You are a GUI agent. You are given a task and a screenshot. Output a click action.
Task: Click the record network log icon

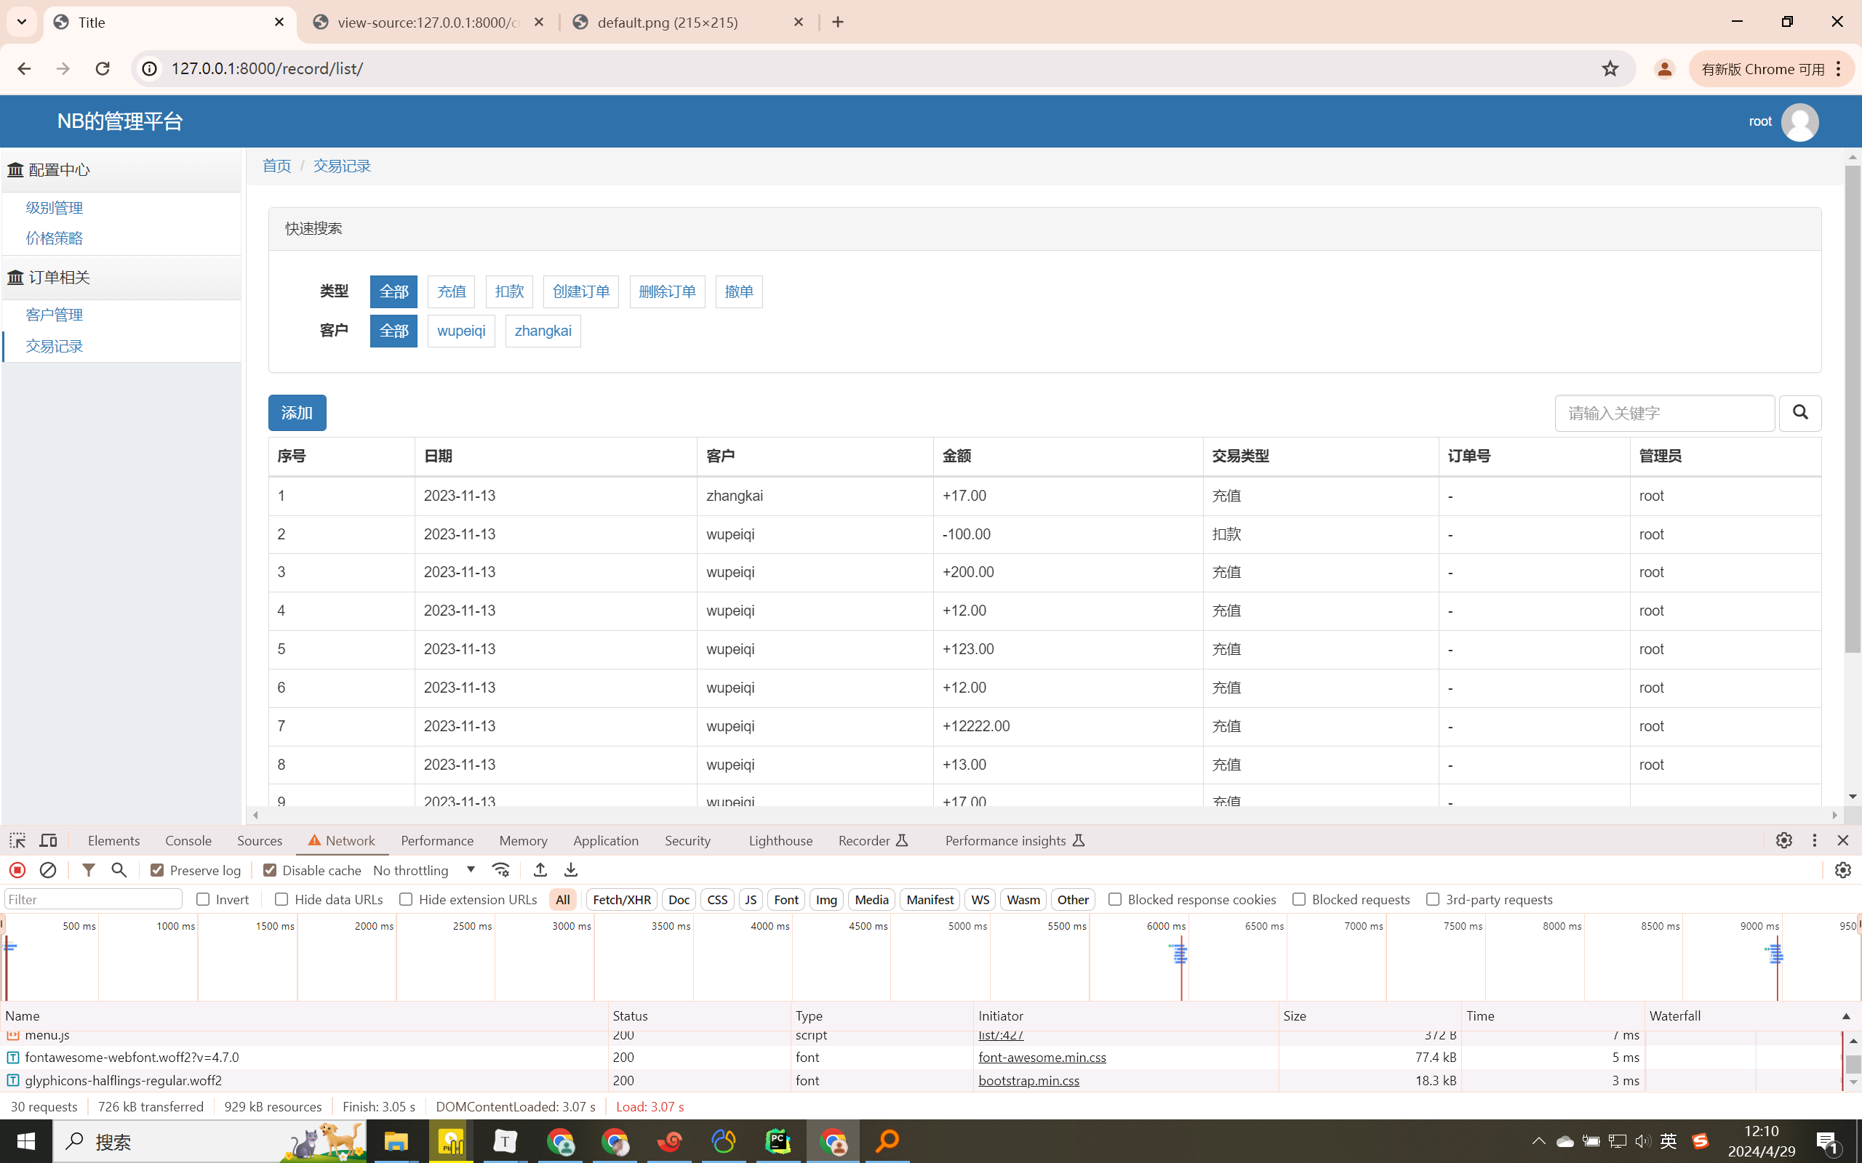[x=16, y=869]
